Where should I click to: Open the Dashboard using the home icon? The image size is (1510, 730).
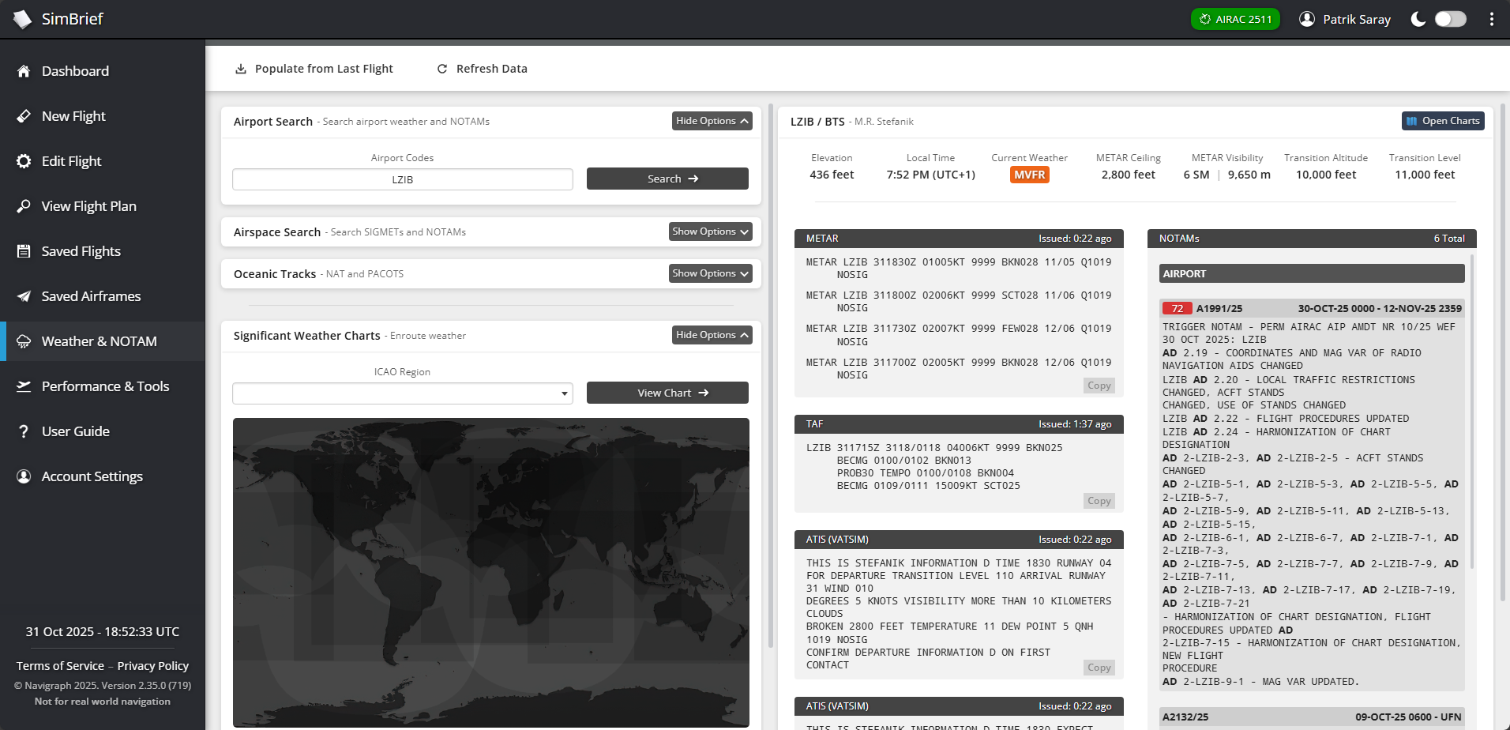coord(24,71)
